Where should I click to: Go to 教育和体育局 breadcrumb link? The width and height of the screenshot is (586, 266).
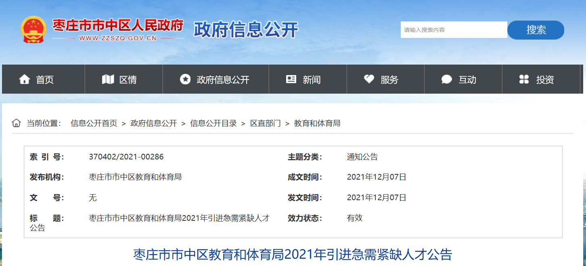click(x=317, y=123)
